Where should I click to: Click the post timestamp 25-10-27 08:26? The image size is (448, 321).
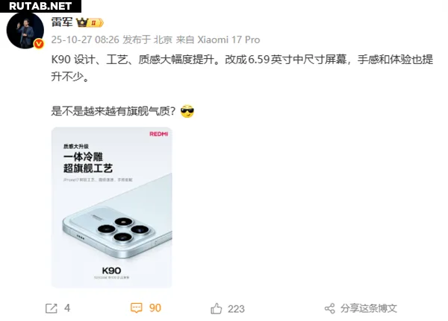[85, 39]
